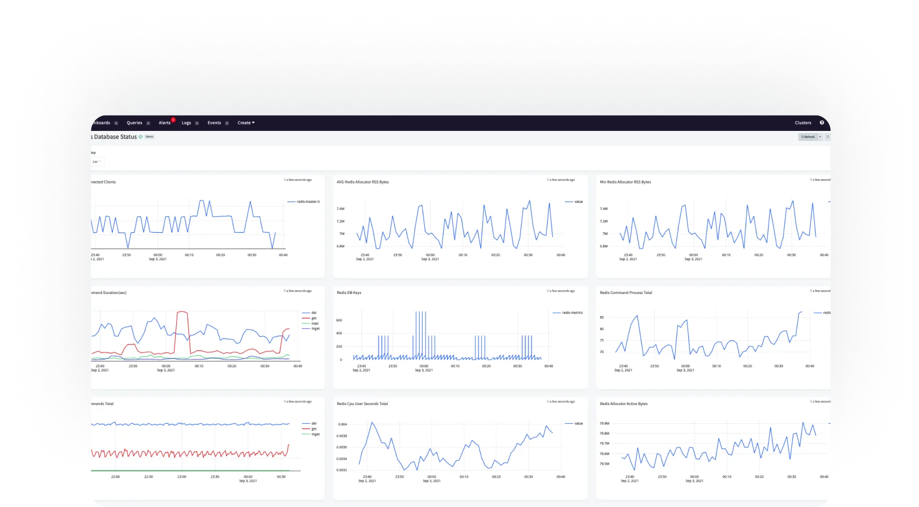This screenshot has width=919, height=507.
Task: Click the Redis Allocator Active Bytes title
Action: tap(624, 404)
